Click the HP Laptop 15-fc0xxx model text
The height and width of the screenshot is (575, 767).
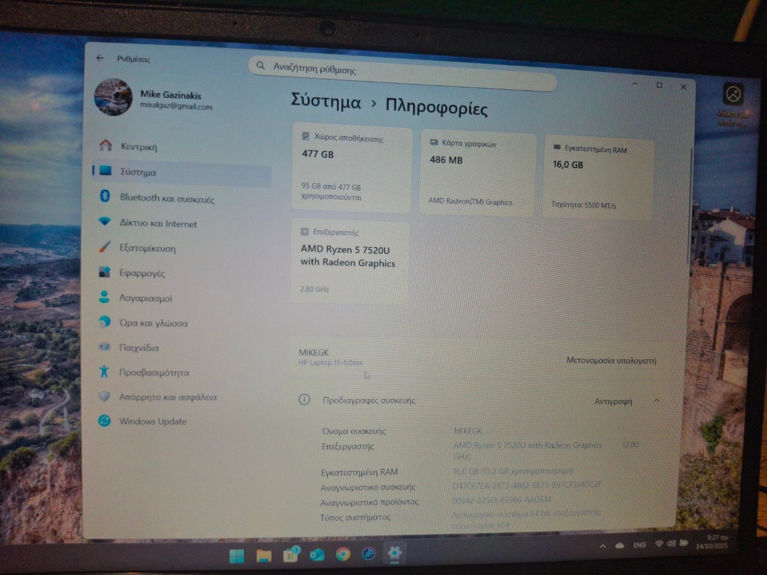click(330, 363)
